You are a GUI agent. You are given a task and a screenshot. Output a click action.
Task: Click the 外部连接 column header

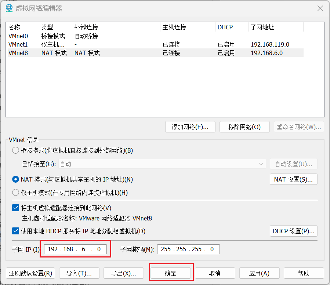click(116, 27)
